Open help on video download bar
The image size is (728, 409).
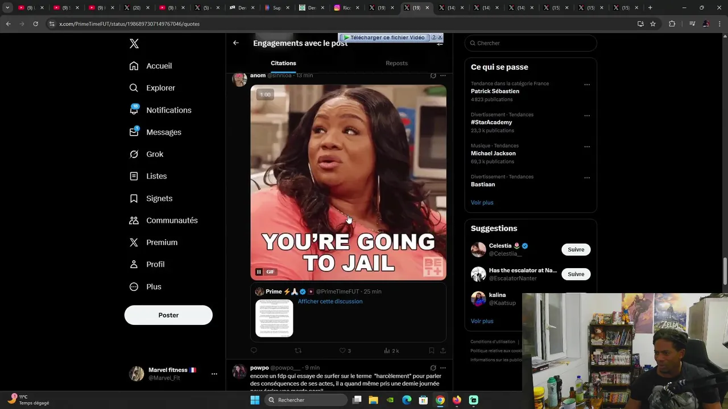[x=433, y=37]
